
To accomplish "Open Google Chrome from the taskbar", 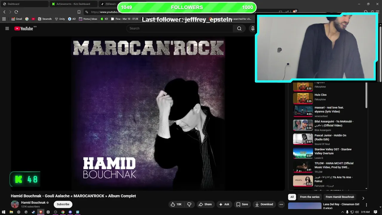I will tap(63, 212).
